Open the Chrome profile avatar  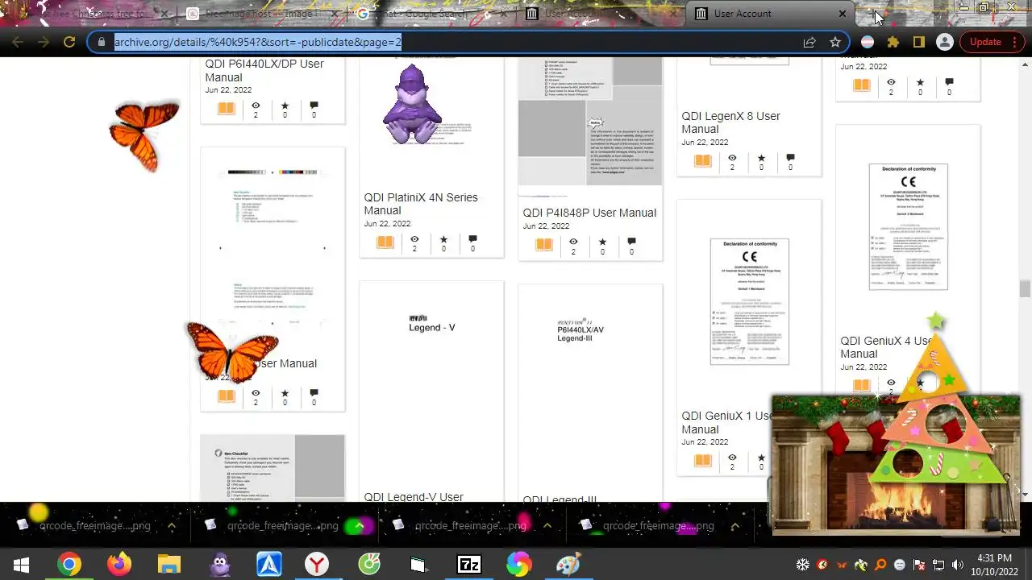point(945,42)
